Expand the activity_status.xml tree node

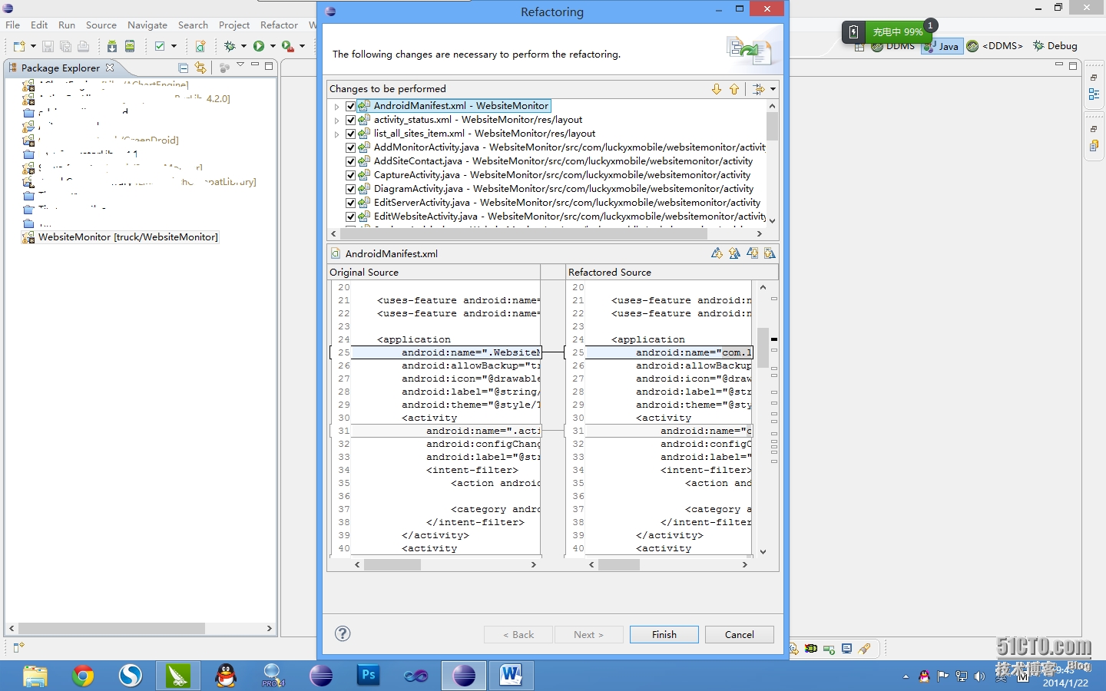click(336, 120)
